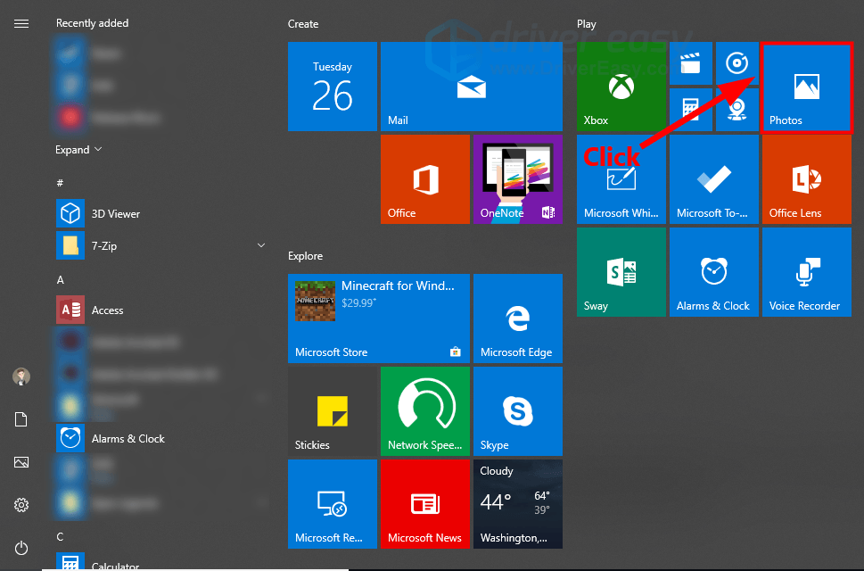Image resolution: width=864 pixels, height=571 pixels.
Task: Open Microsoft Store Minecraft tile
Action: (x=379, y=319)
